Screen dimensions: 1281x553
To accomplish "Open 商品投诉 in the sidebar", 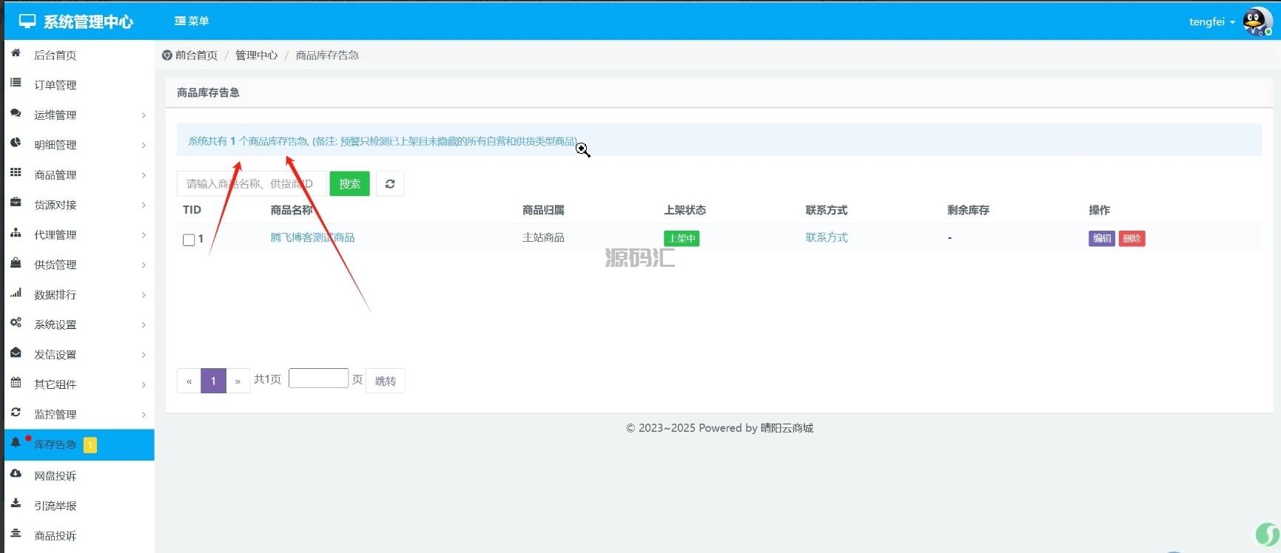I will click(56, 536).
